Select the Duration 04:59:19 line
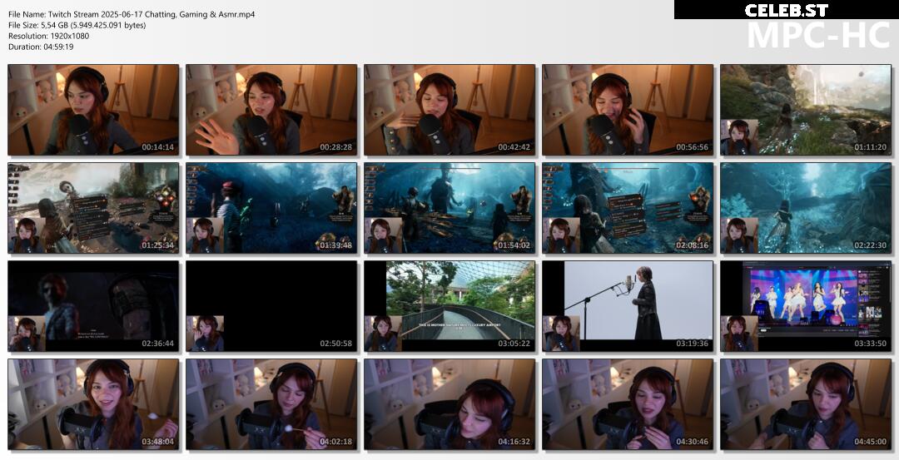 [41, 47]
